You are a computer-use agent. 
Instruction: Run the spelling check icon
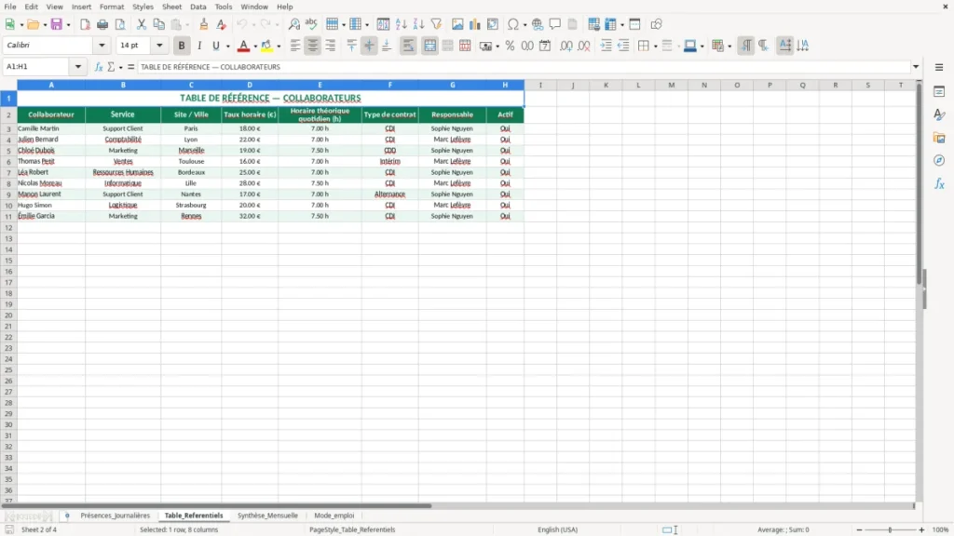[x=311, y=24]
